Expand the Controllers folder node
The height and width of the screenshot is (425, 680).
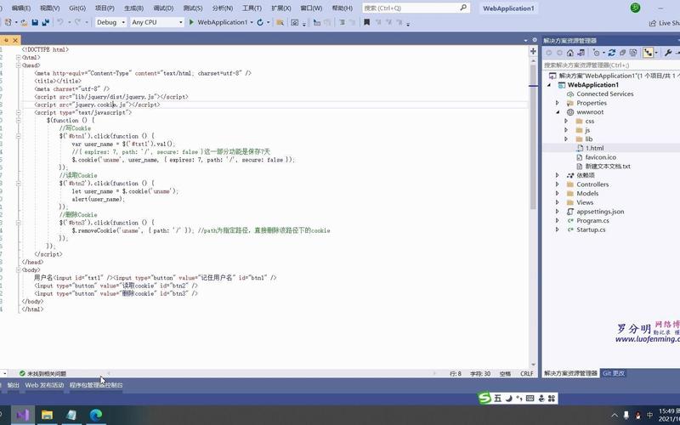click(x=558, y=184)
